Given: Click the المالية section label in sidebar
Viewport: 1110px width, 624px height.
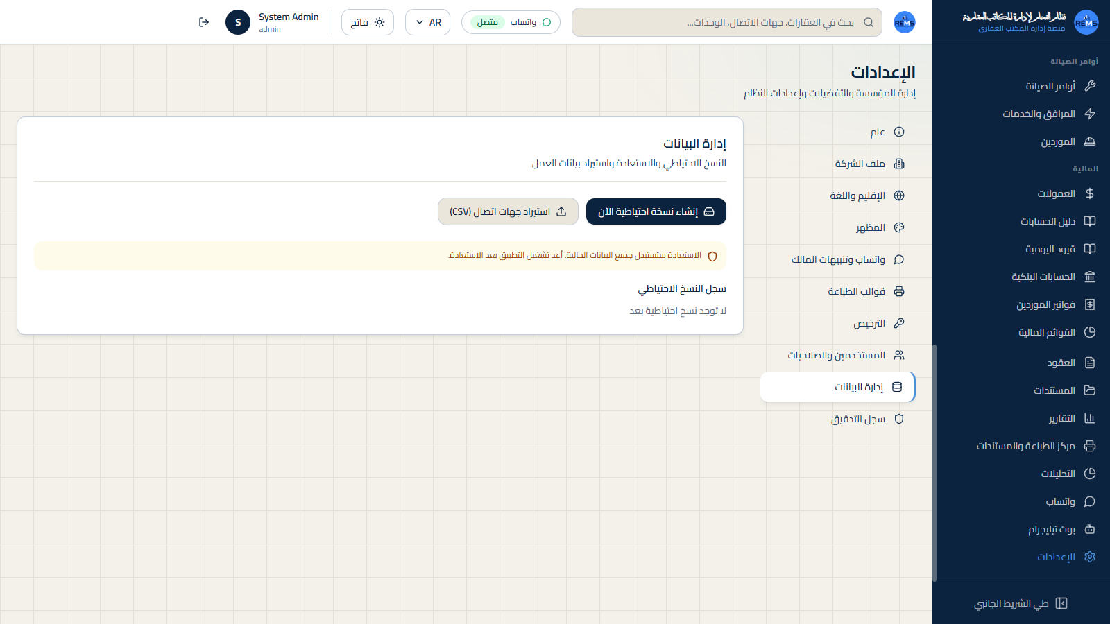Looking at the screenshot, I should coord(1085,169).
